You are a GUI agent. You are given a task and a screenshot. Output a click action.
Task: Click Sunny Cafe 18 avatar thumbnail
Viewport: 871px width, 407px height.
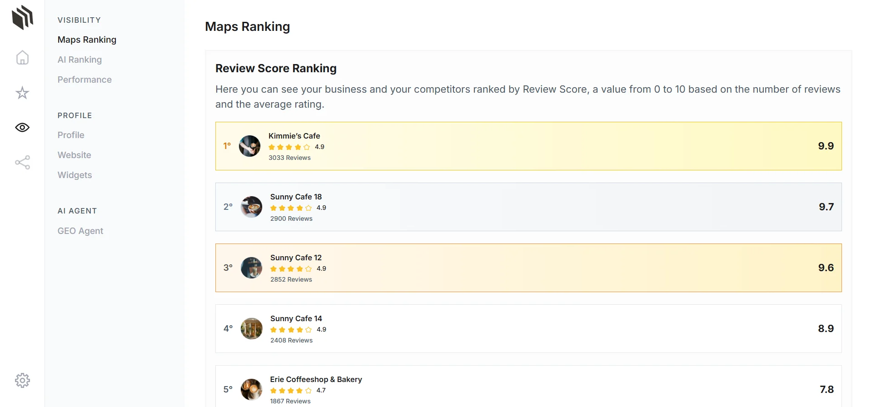(x=251, y=207)
